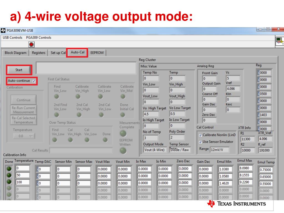Click the Io High Target field
Image resolution: width=284 pixels, height=213 pixels.
tap(151, 126)
